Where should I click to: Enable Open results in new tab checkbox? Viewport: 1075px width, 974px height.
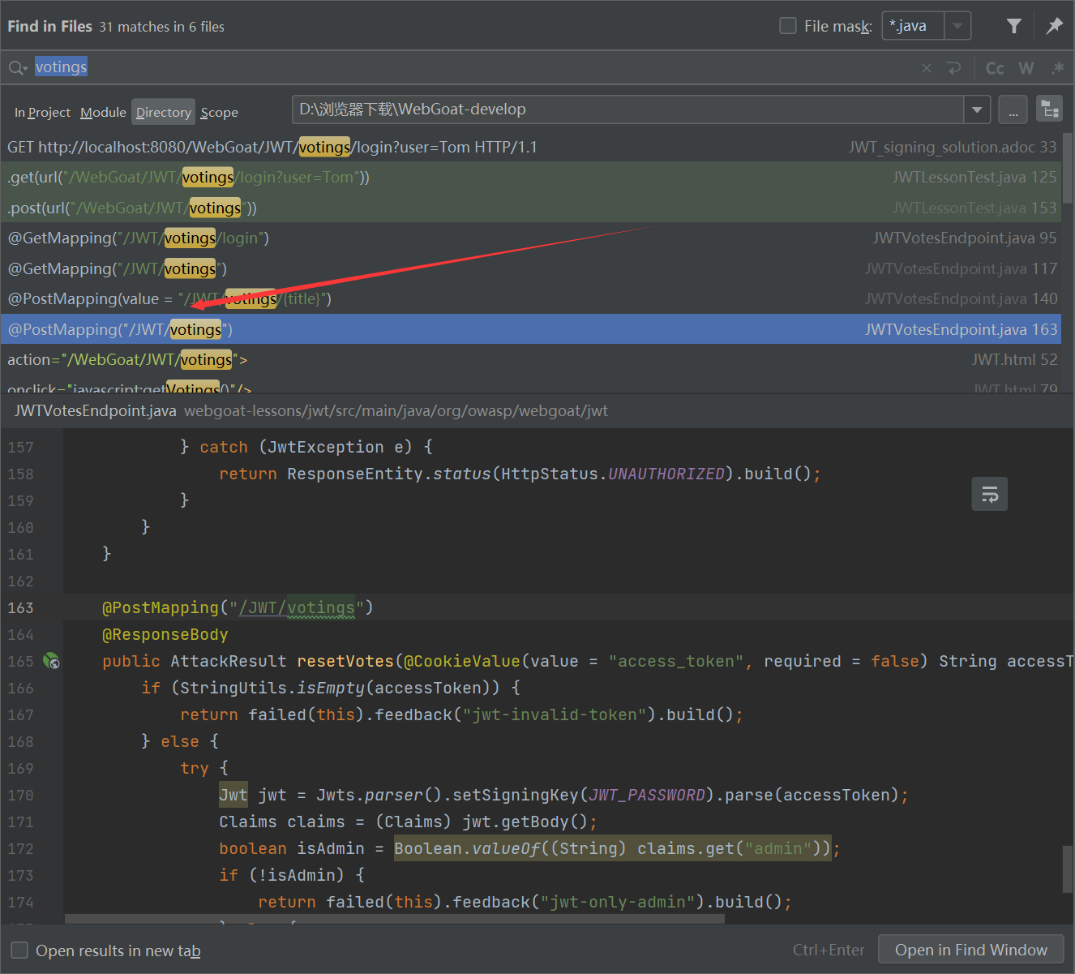point(19,950)
